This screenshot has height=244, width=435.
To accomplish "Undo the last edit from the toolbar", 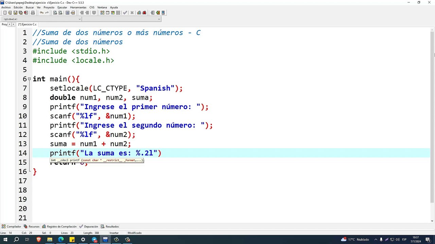I will 41,13.
